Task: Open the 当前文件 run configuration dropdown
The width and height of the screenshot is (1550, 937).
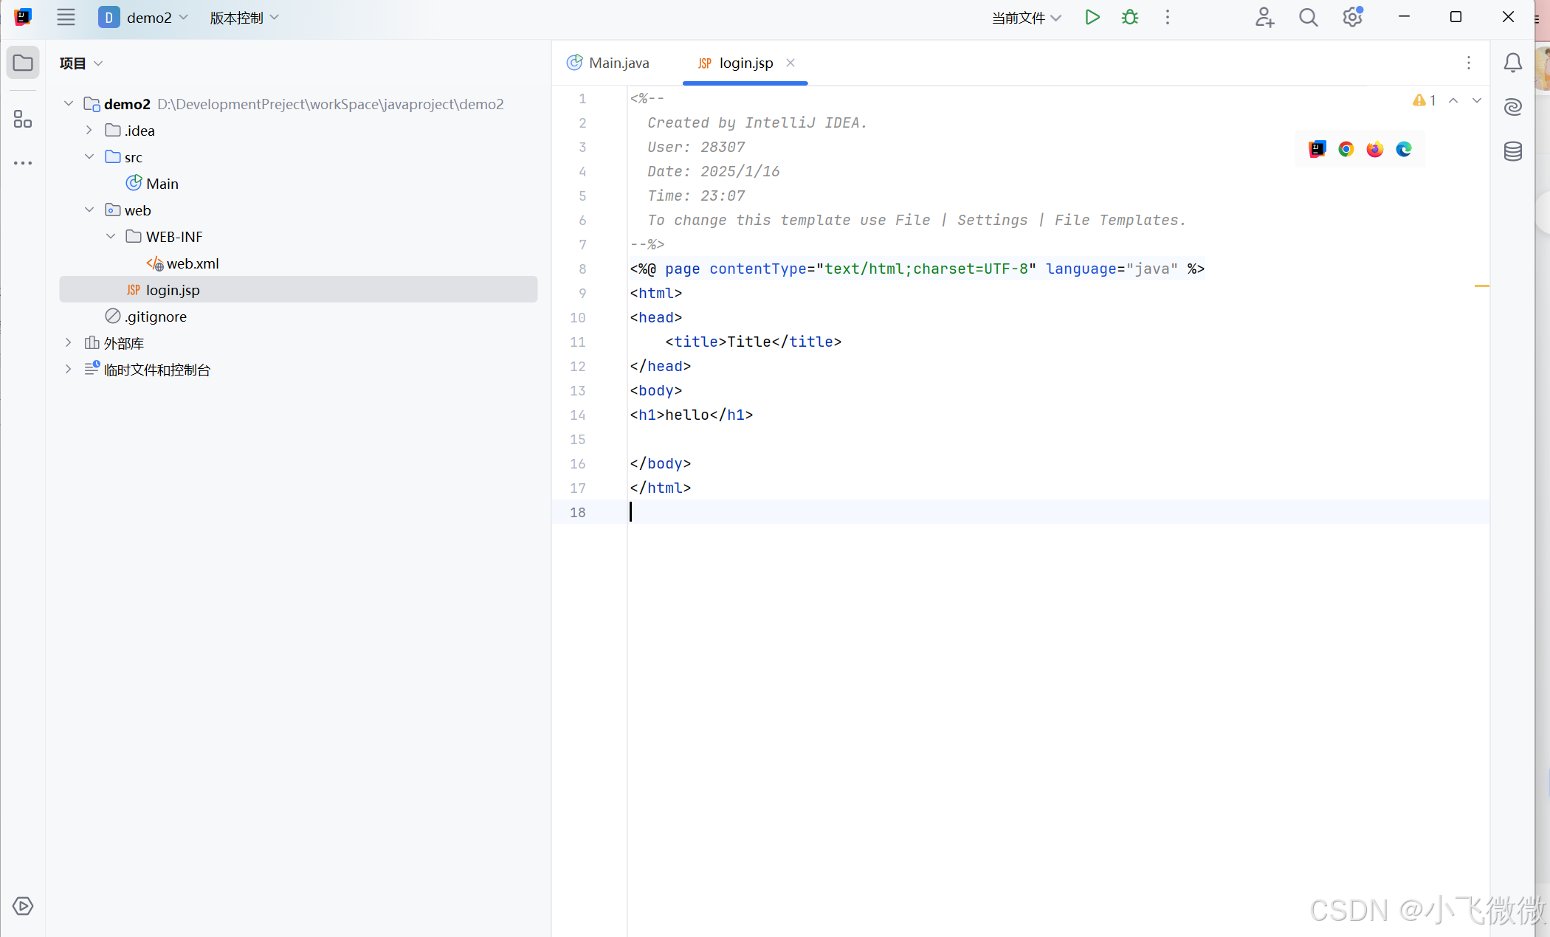Action: pyautogui.click(x=1026, y=18)
